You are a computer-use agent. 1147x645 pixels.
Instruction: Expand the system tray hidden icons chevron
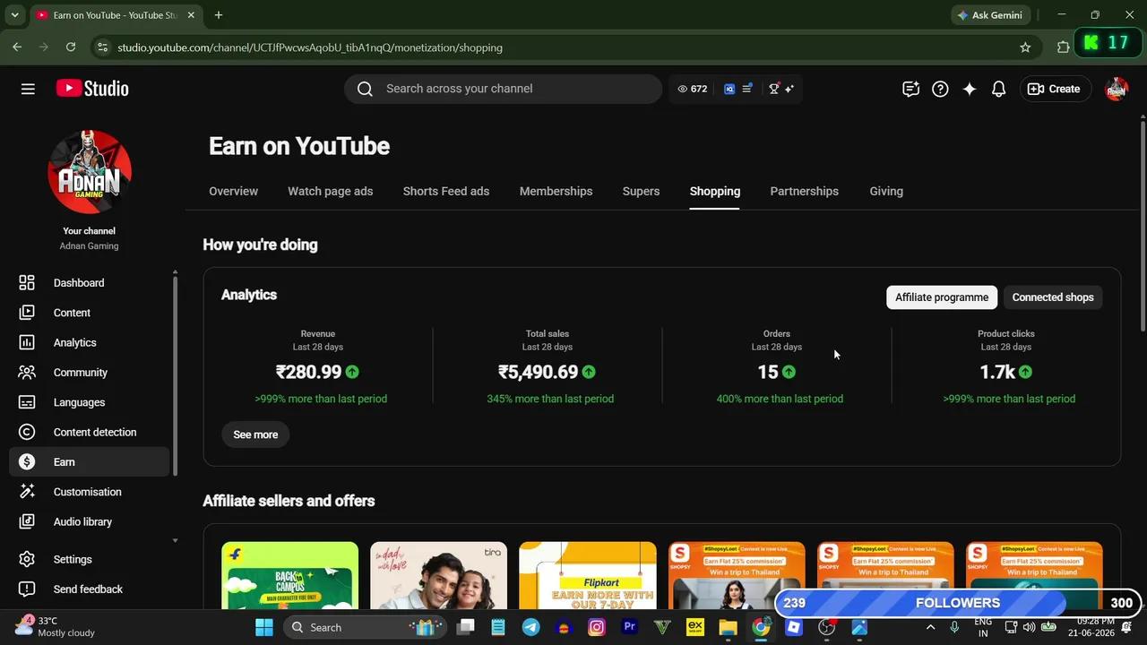pos(930,627)
